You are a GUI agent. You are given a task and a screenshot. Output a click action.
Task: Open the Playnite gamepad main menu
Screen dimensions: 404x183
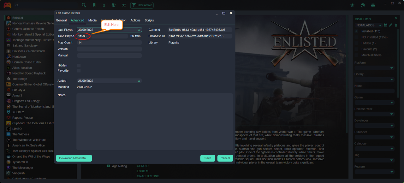7,5
